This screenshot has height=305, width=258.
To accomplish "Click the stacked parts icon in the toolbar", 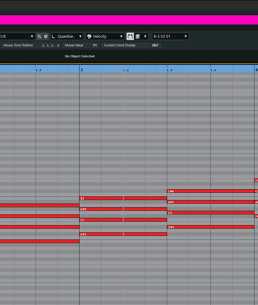I will (138, 36).
